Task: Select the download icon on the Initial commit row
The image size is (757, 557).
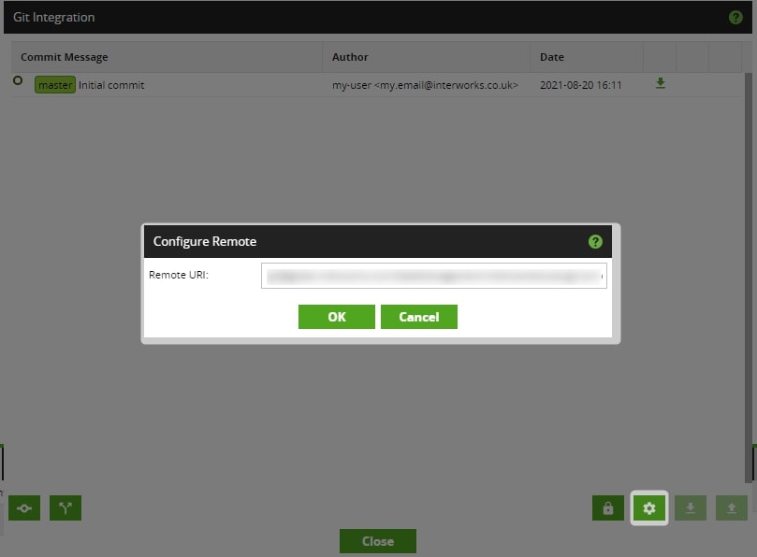Action: (660, 83)
